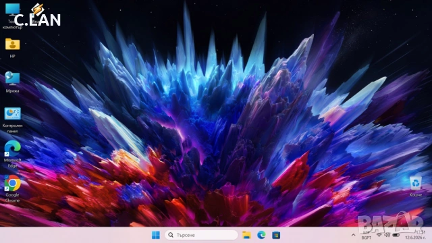Switch the БГР BGPT keyboard layout indicator
This screenshot has width=432, height=243.
click(366, 235)
